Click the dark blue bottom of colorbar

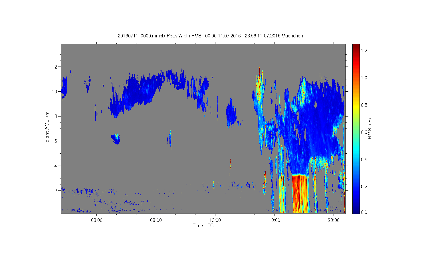356,210
